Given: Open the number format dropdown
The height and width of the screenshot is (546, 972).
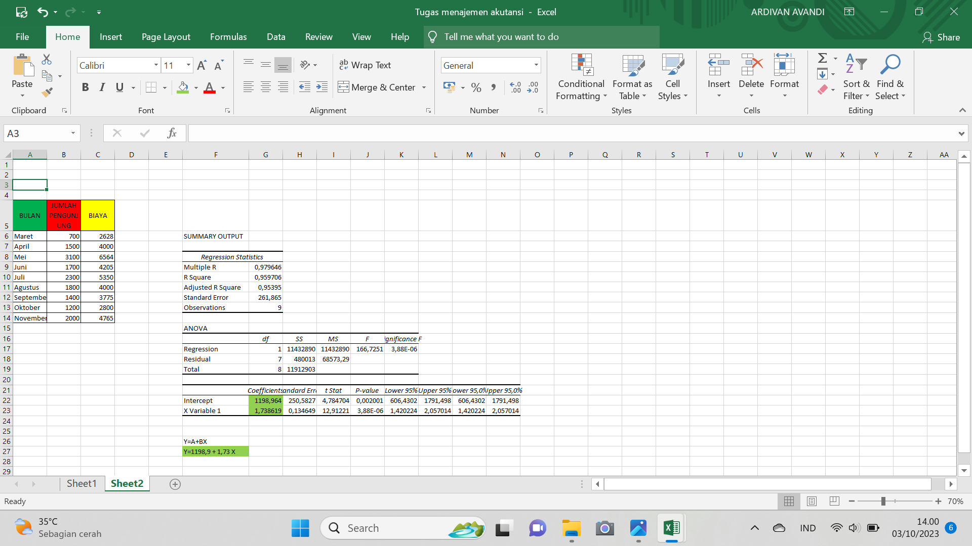Looking at the screenshot, I should pyautogui.click(x=536, y=65).
